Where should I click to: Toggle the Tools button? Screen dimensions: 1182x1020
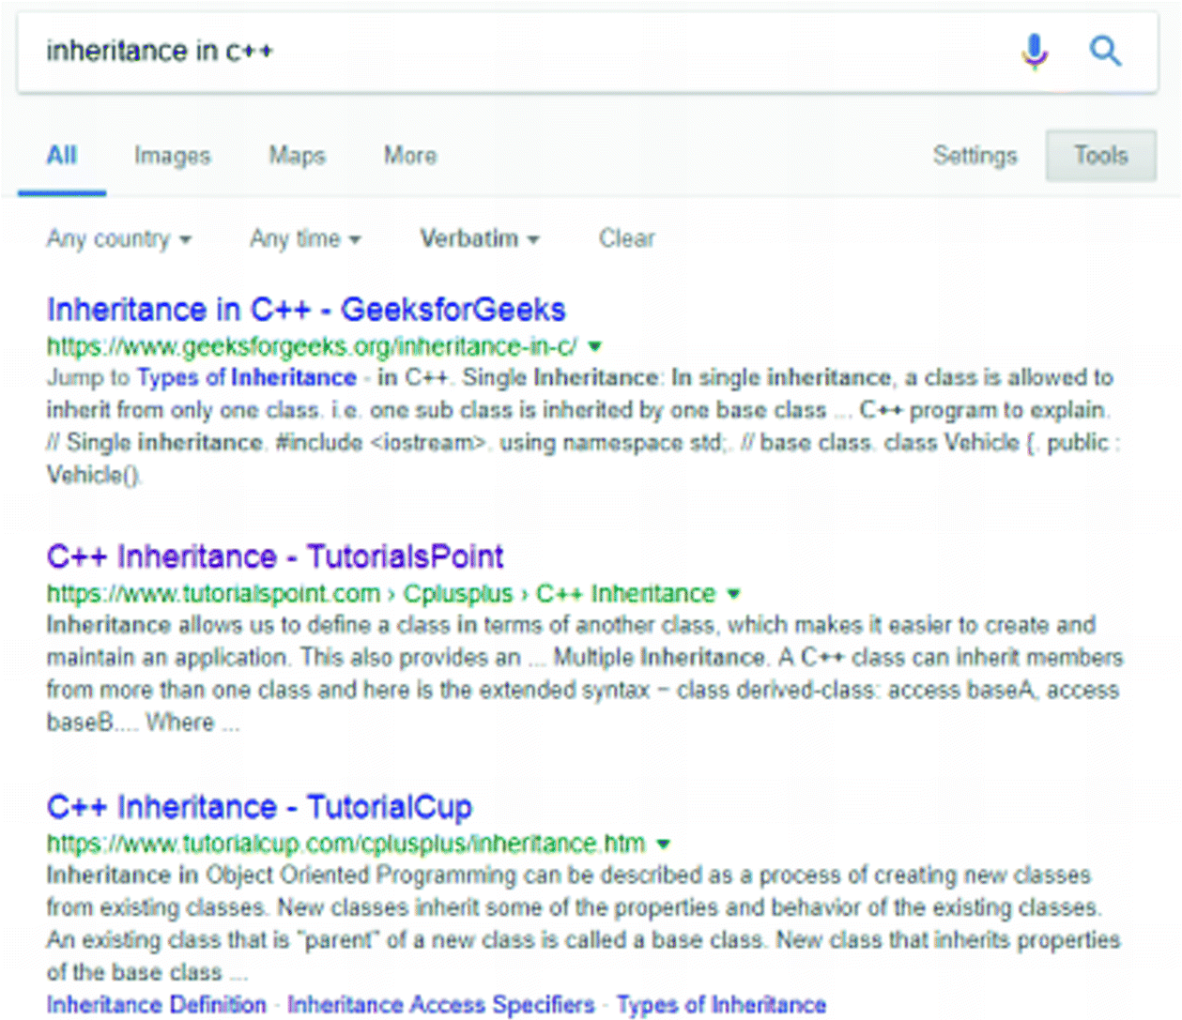pyautogui.click(x=1101, y=156)
